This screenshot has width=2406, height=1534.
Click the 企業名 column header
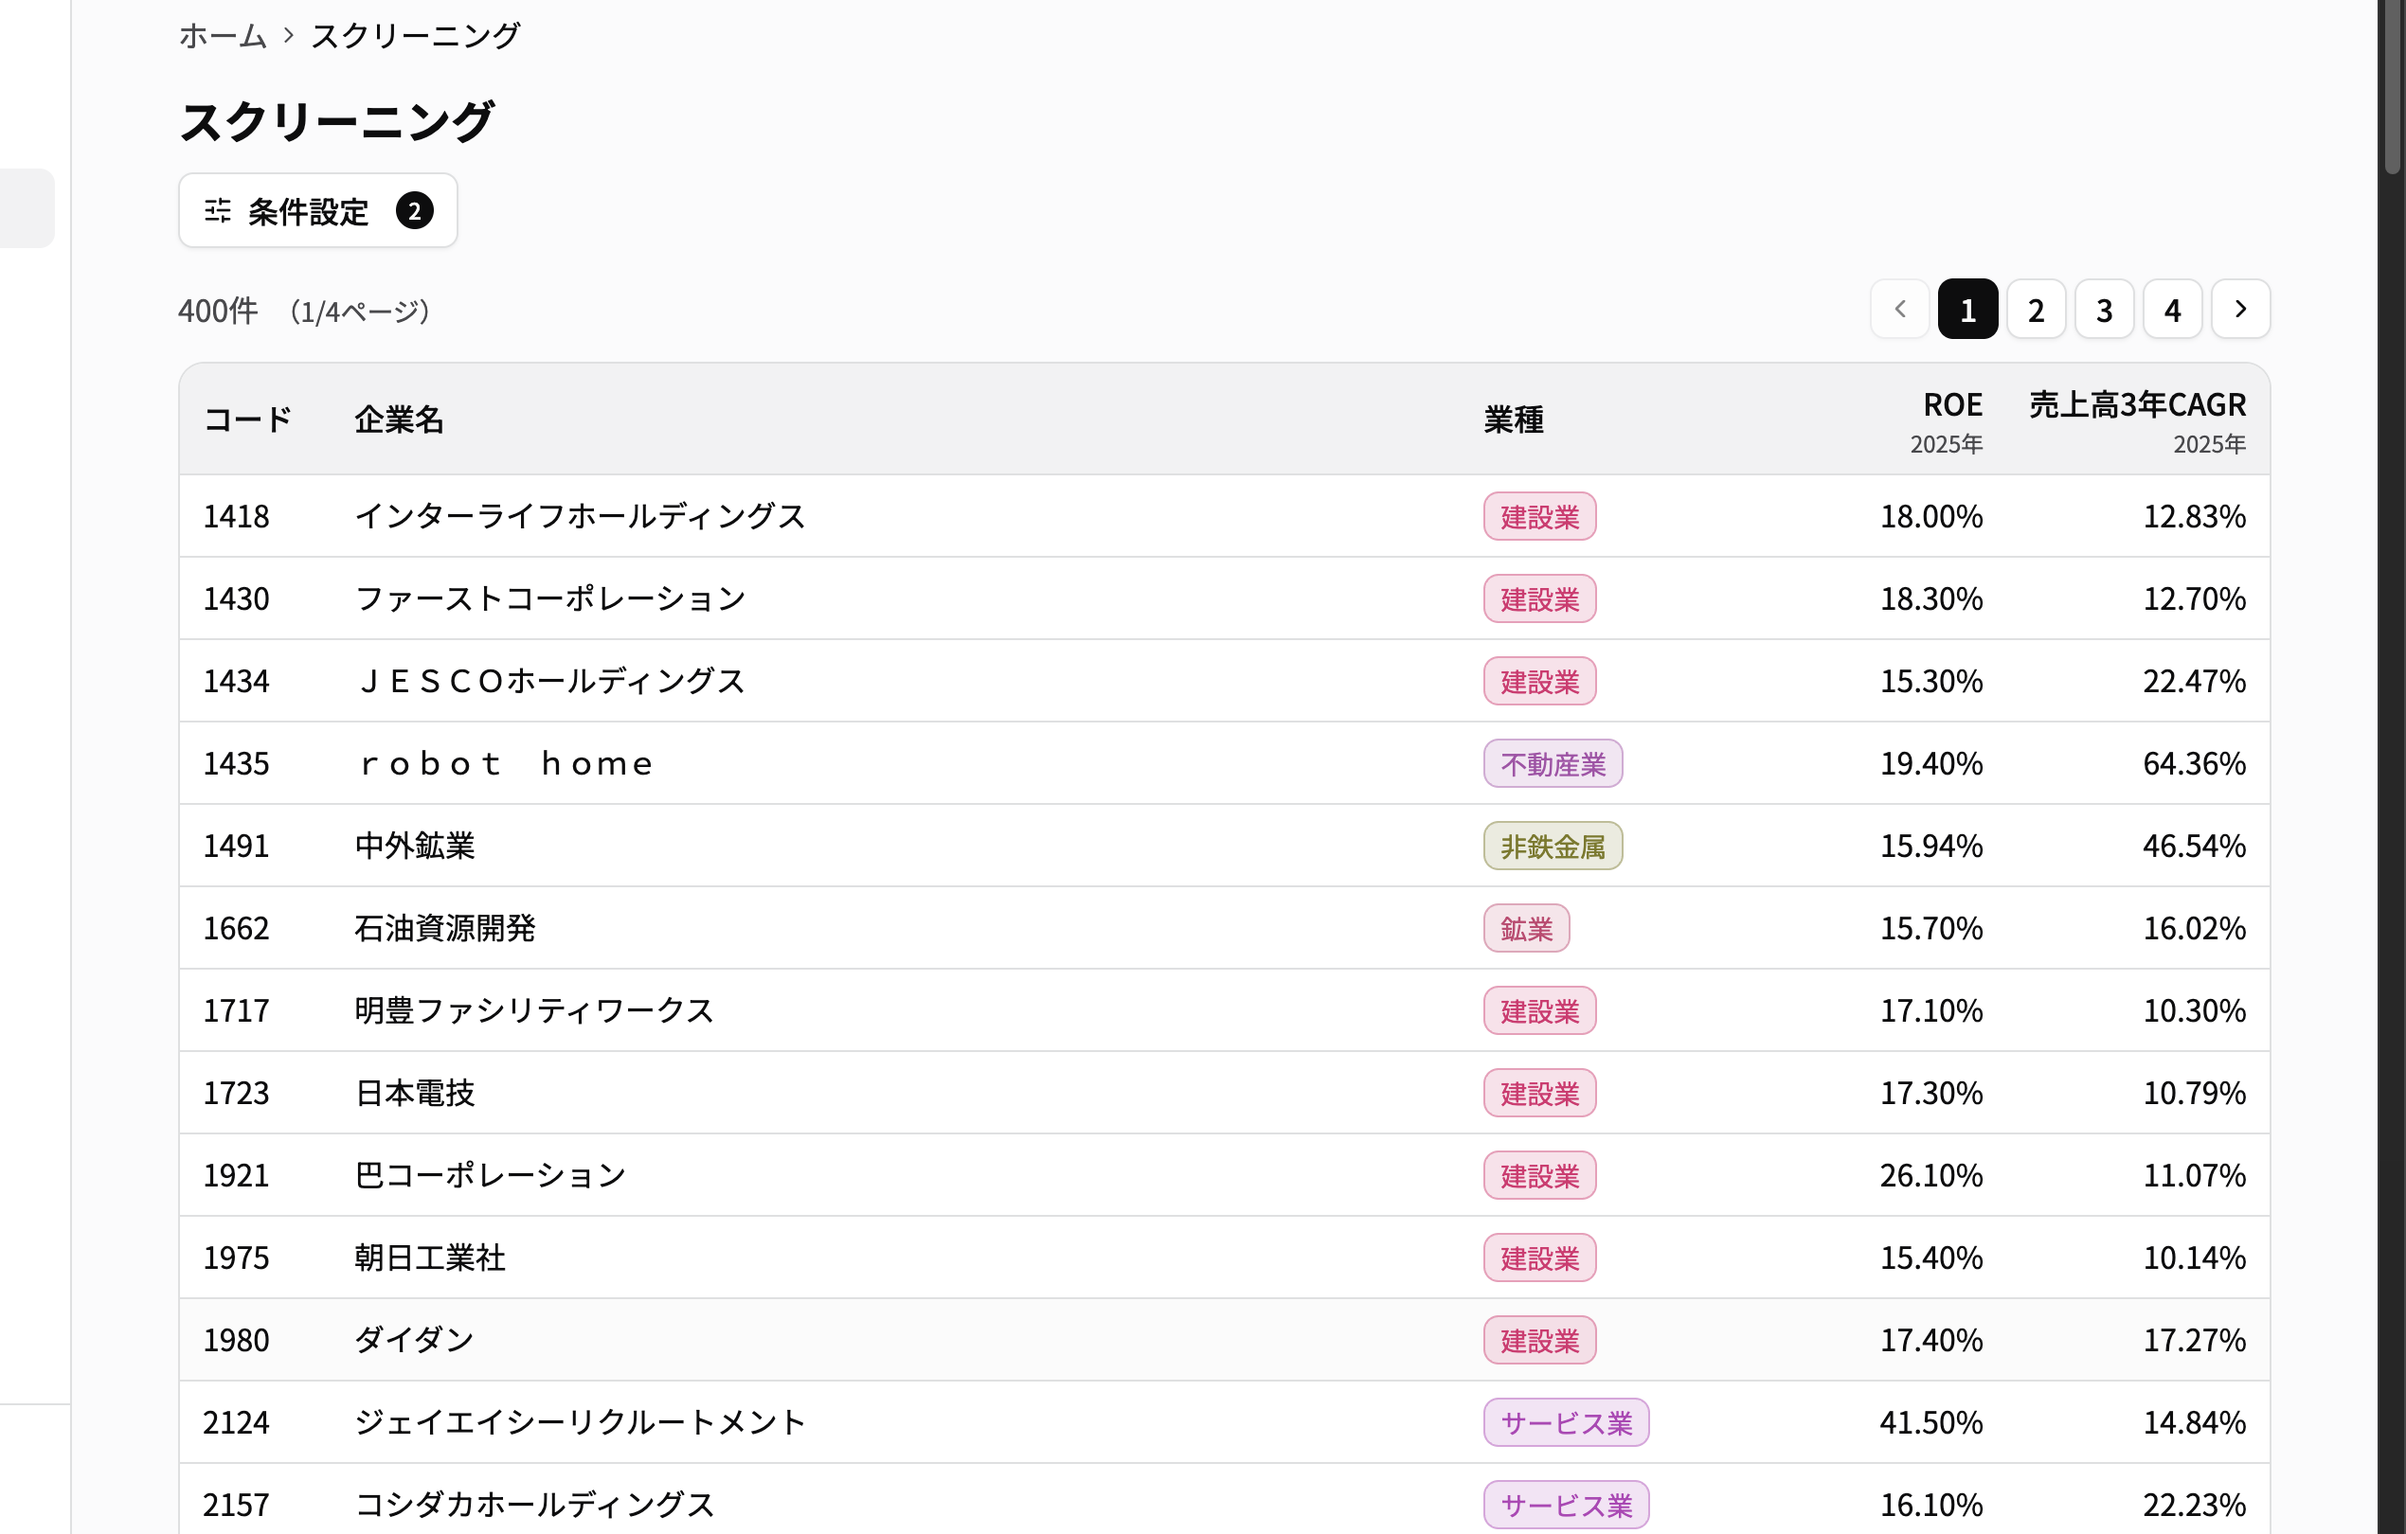click(399, 419)
